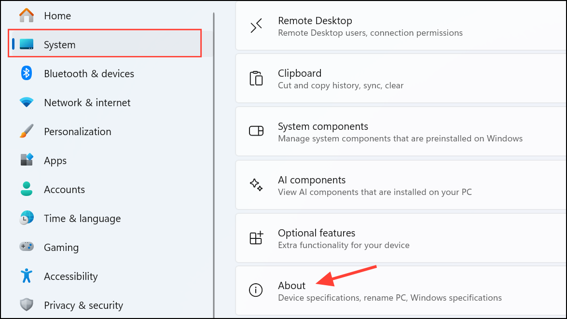
Task: Click the Accessibility figure icon
Action: 27,276
